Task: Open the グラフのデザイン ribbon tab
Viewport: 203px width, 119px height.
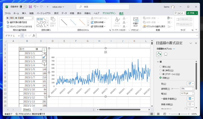Action: coord(109,13)
